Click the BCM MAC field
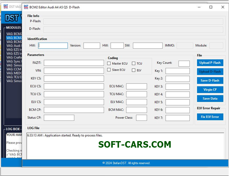 tap(137, 110)
